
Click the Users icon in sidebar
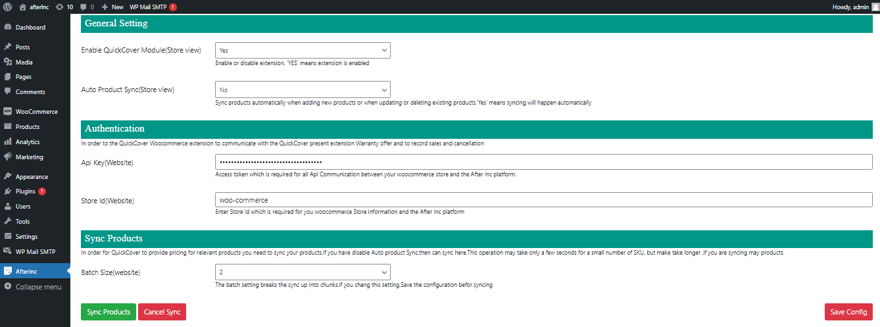[8, 207]
